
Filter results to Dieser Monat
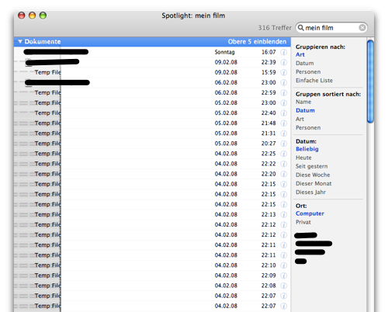pos(314,183)
